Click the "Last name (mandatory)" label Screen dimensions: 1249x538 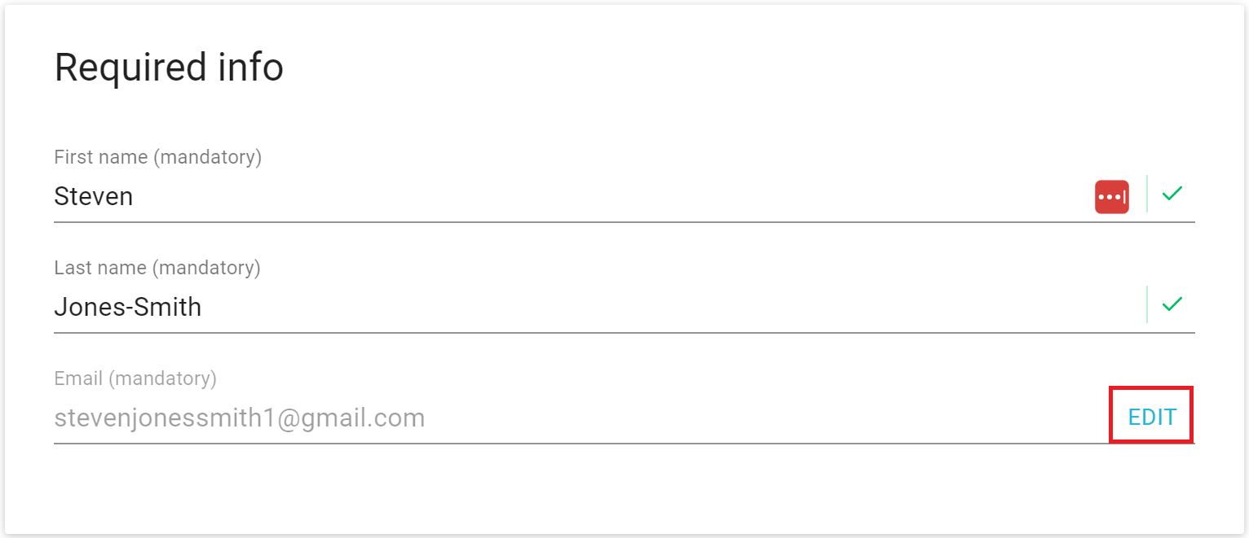157,268
